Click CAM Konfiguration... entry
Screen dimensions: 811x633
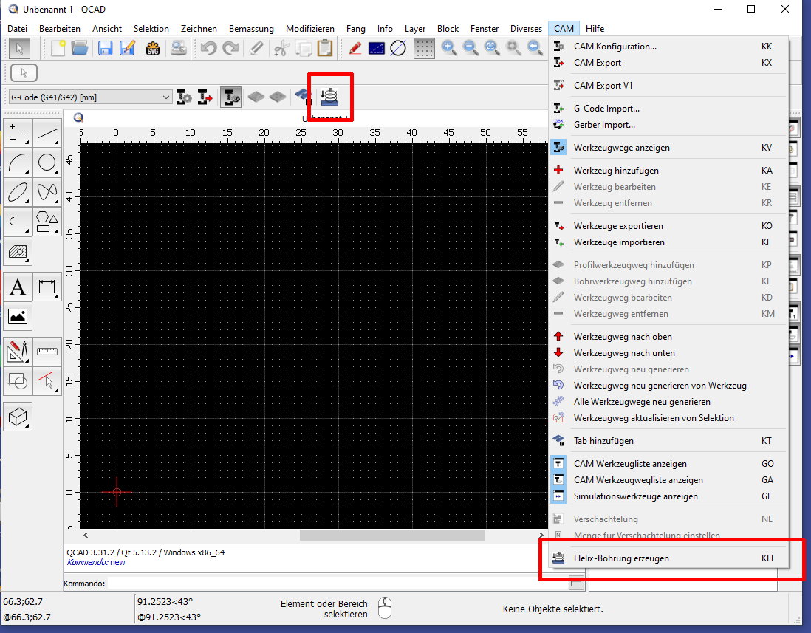[615, 47]
